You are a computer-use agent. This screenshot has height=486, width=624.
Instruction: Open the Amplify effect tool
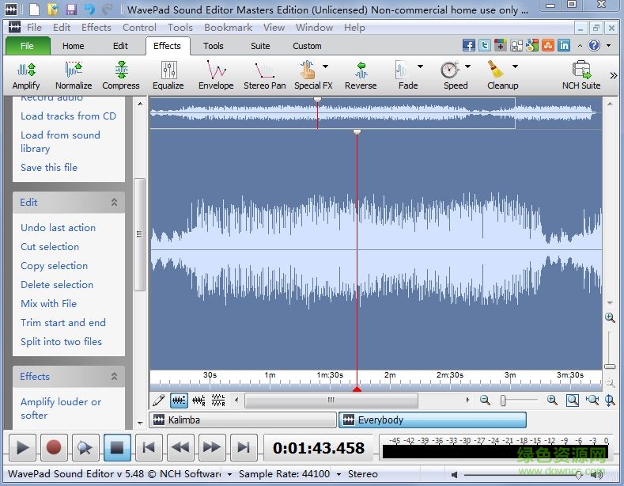tap(26, 75)
